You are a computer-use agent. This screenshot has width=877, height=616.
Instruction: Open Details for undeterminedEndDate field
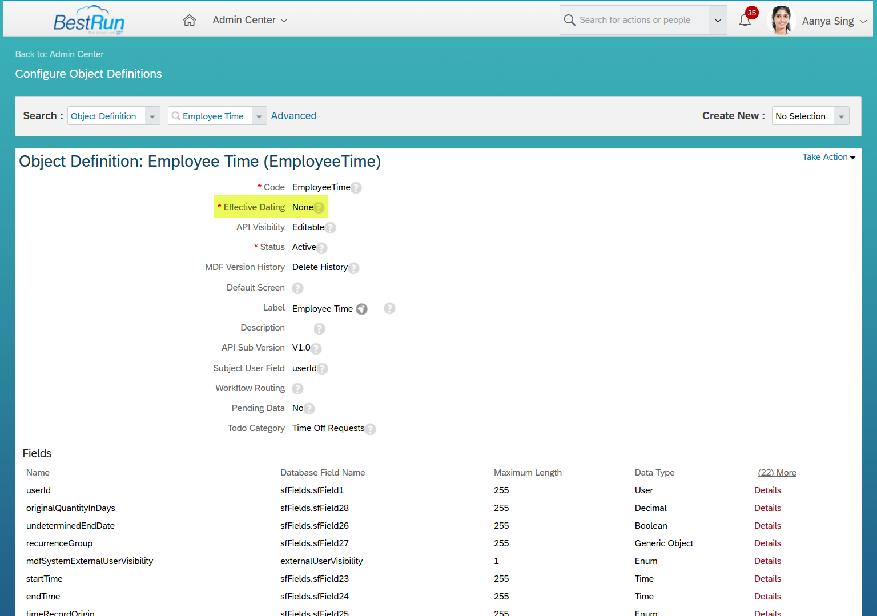767,526
